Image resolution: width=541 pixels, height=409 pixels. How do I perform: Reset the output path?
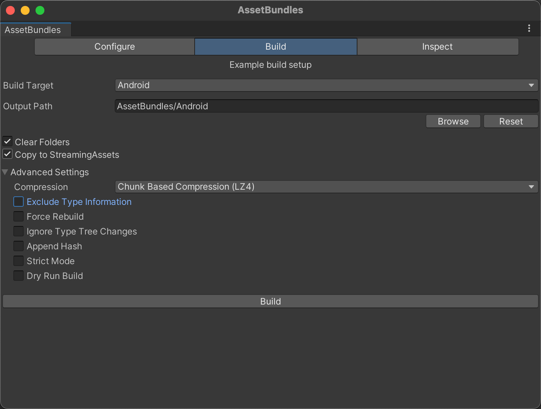pyautogui.click(x=511, y=121)
